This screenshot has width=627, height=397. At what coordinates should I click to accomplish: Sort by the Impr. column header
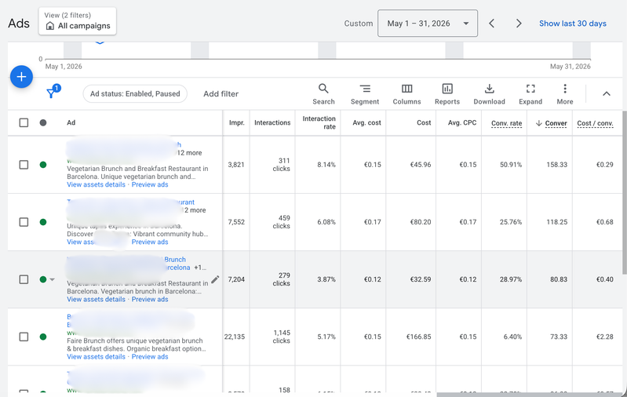(x=237, y=122)
